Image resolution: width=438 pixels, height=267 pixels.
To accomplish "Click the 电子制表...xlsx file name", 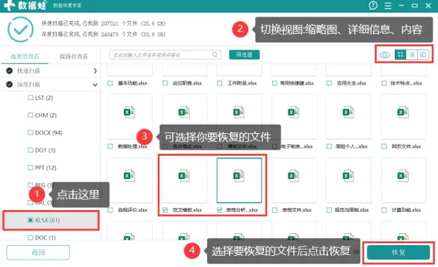I will pyautogui.click(x=297, y=146).
